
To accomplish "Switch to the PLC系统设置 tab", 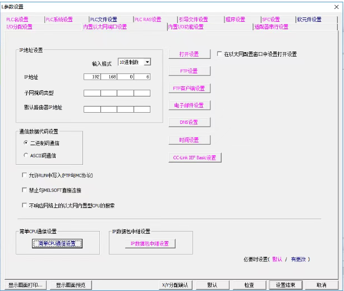I will tap(59, 20).
